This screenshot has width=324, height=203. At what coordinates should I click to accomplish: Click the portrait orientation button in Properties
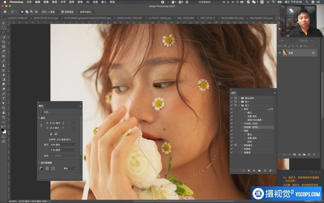pos(51,134)
